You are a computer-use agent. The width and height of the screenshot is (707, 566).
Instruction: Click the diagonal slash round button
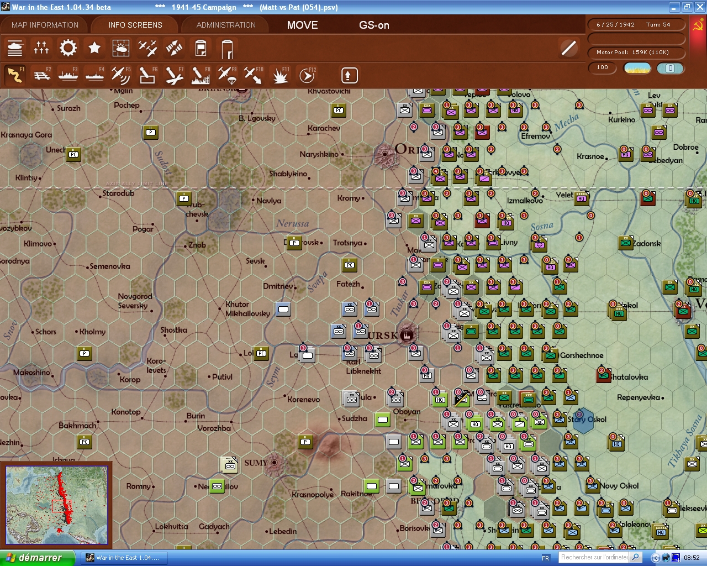569,48
